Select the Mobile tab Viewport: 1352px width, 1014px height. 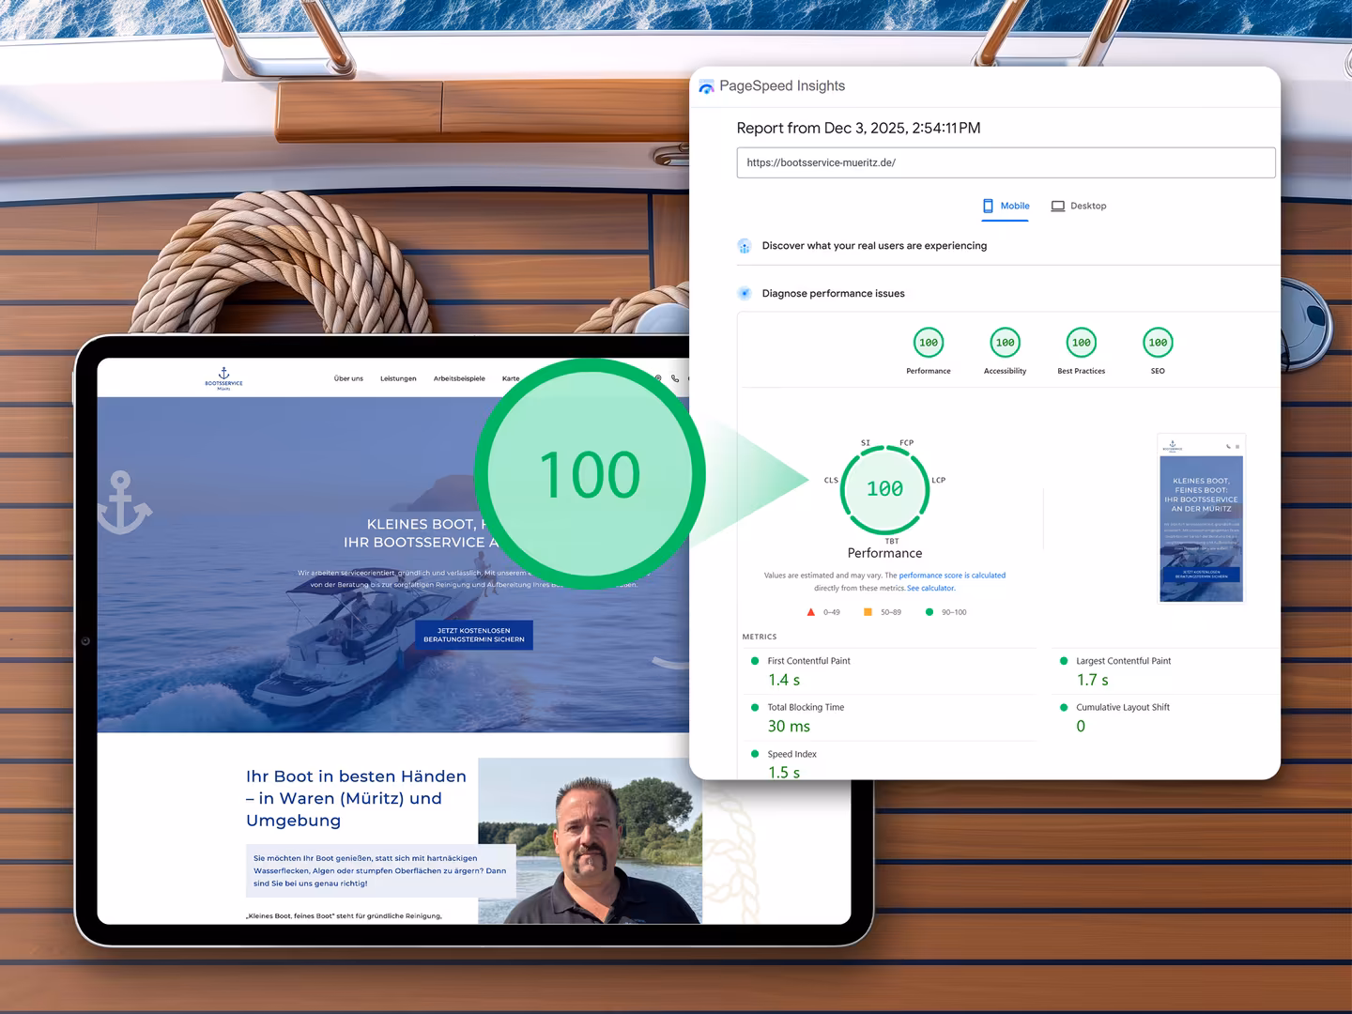pos(1005,206)
